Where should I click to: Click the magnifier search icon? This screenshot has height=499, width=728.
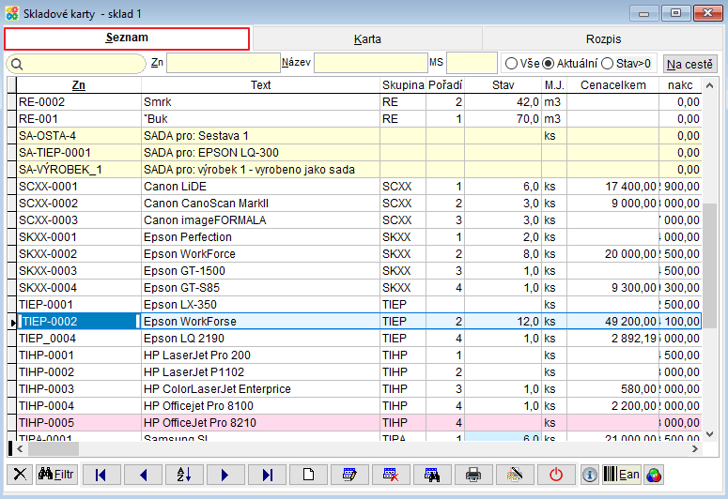coord(17,64)
